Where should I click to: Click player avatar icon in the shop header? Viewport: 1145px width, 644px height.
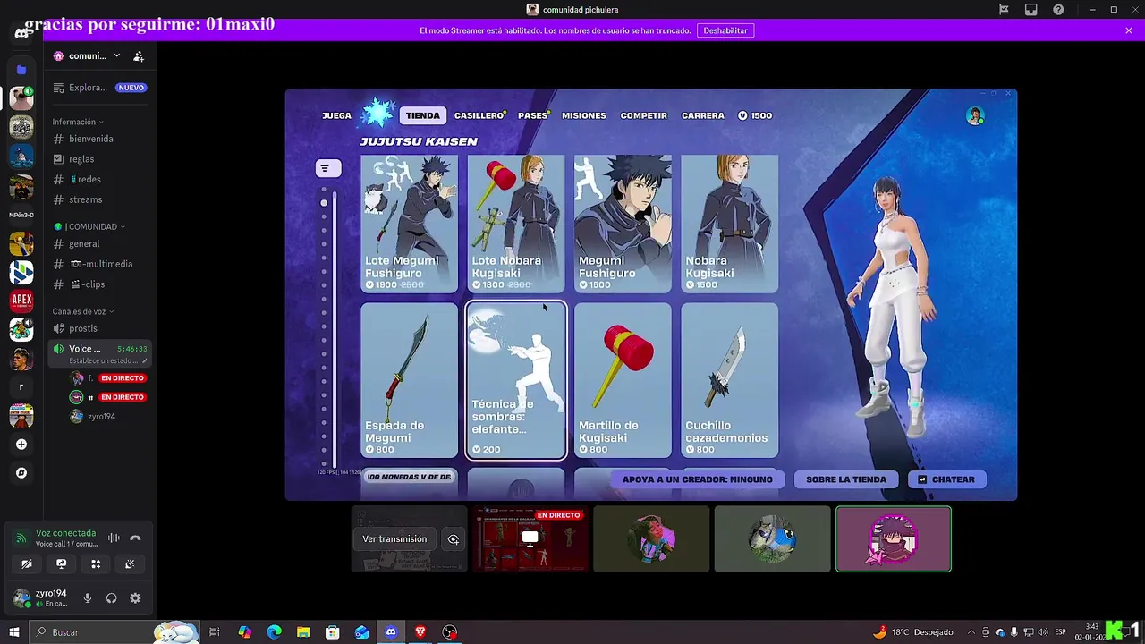tap(975, 116)
